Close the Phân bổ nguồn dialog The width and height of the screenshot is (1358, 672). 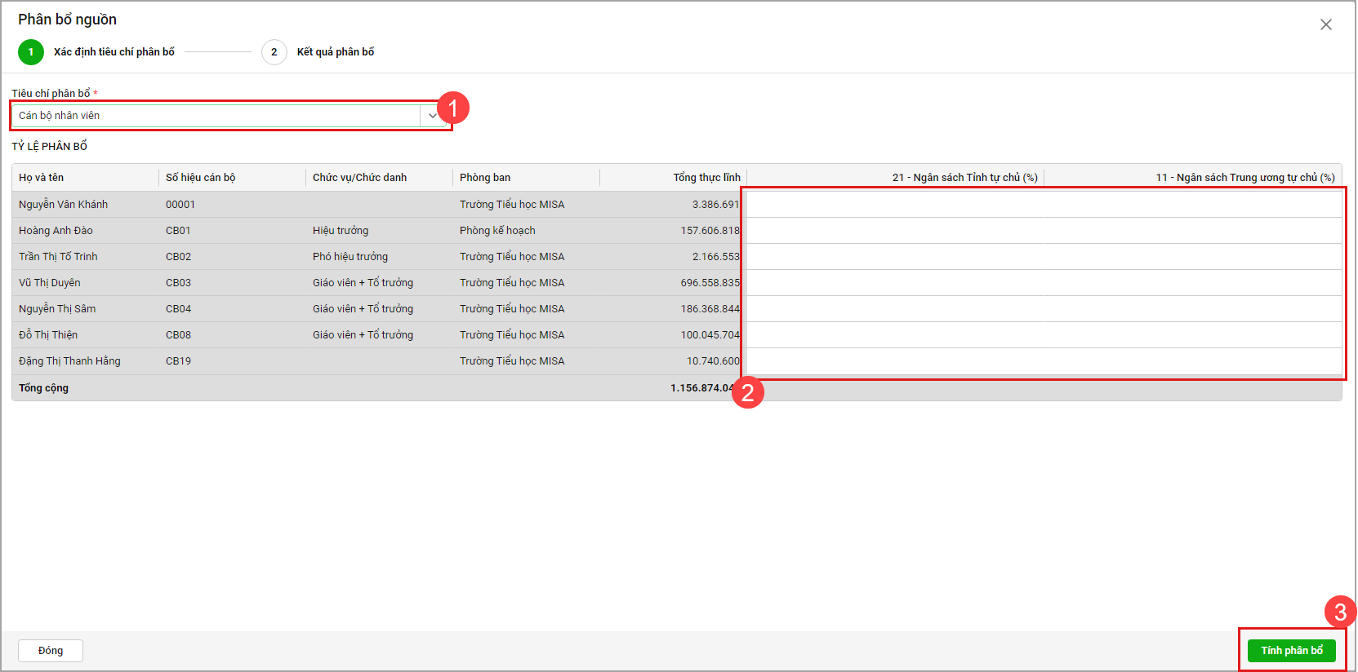[x=1325, y=24]
